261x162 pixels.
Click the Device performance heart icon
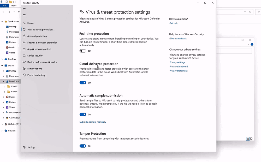24,62
